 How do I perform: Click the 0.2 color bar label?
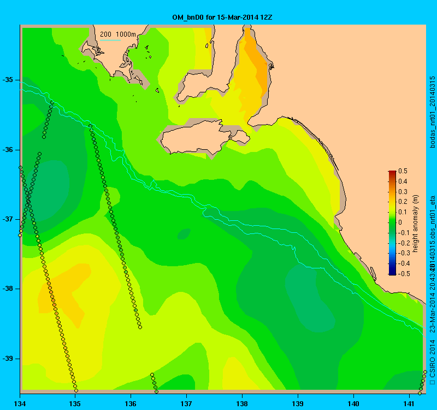pos(403,202)
